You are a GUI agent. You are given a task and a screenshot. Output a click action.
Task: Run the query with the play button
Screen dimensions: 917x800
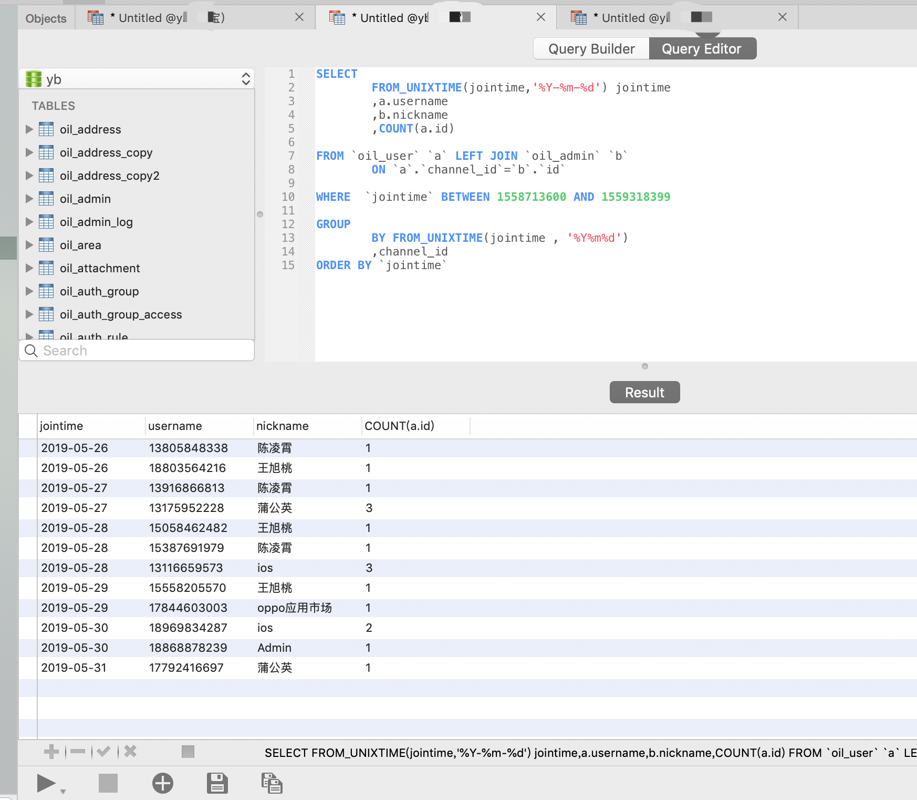coord(46,783)
